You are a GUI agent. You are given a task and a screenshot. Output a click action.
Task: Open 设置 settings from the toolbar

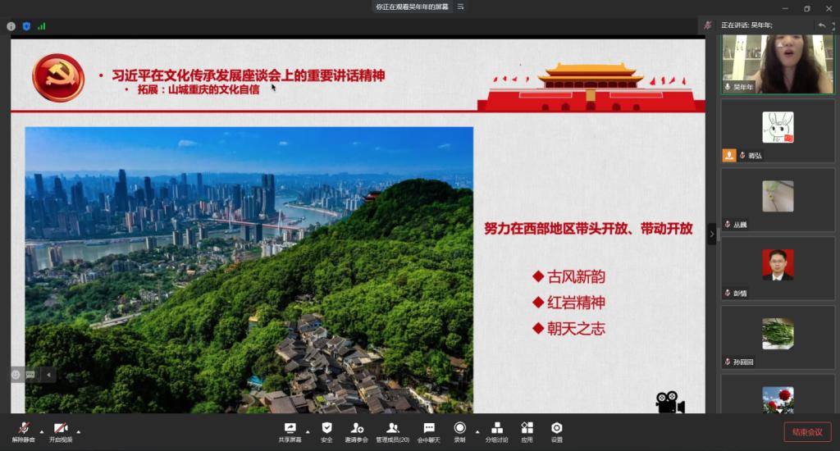tap(556, 431)
